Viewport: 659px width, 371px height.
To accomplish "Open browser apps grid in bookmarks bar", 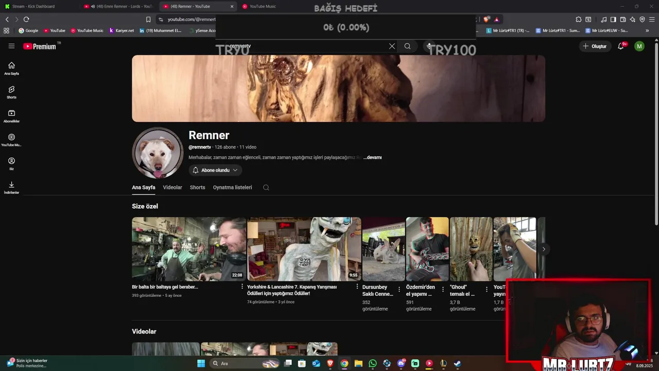I will point(6,30).
